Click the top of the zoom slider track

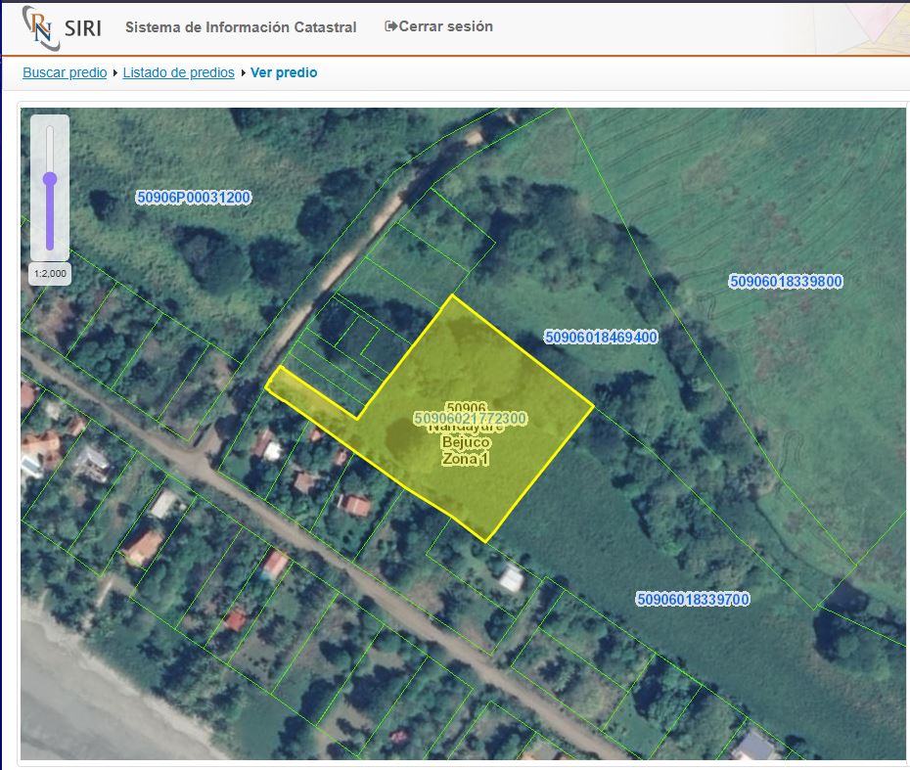point(50,132)
